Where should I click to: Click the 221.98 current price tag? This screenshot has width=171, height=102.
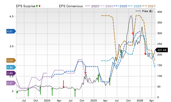pyautogui.click(x=161, y=50)
